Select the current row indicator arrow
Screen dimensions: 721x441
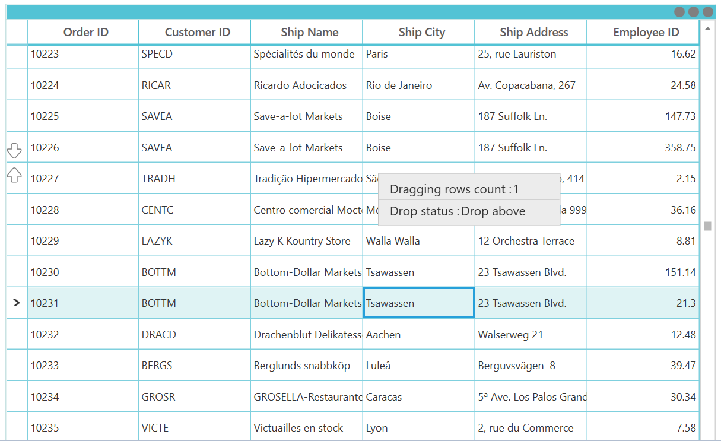click(16, 303)
